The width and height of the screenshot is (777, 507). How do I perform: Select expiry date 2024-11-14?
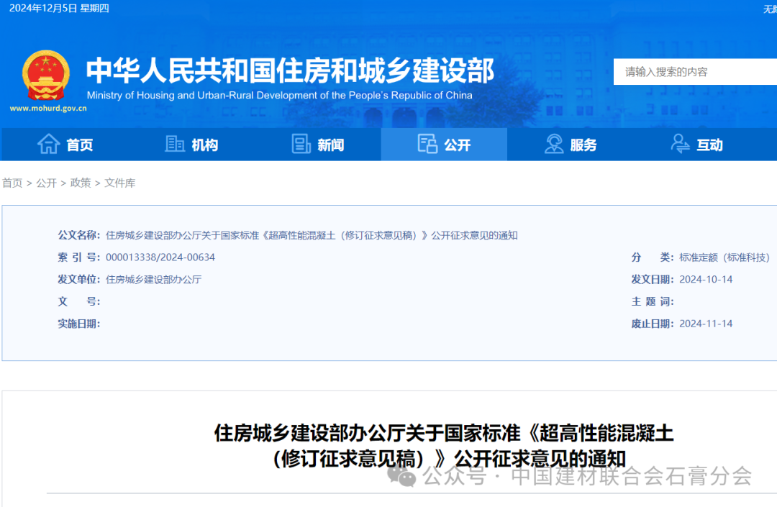[706, 324]
